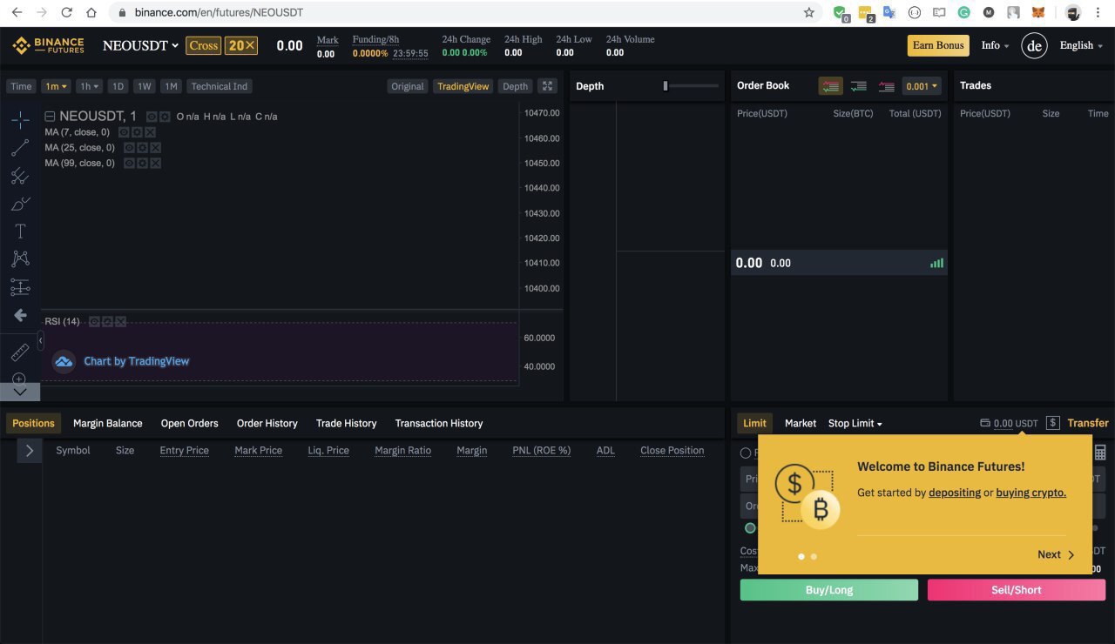Select the text annotation tool
The width and height of the screenshot is (1115, 644).
click(x=20, y=231)
